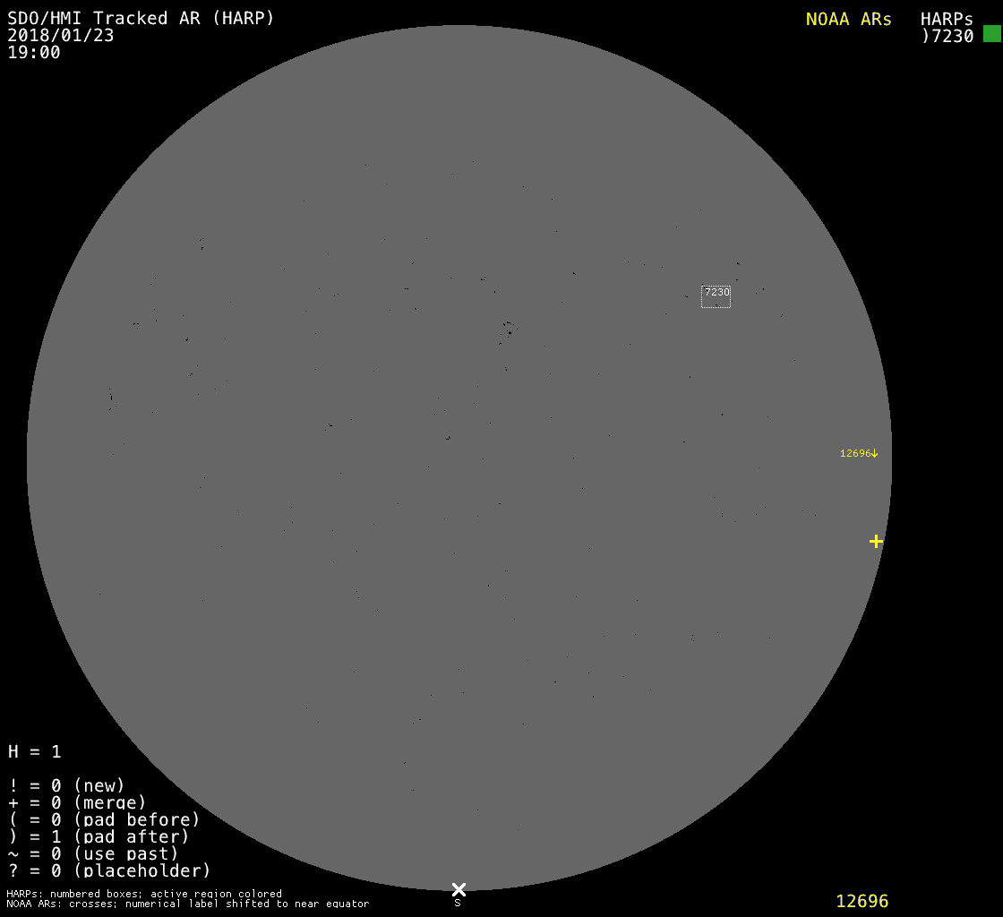
Task: Select the )7230 entry in HARPs legend
Action: (x=947, y=36)
